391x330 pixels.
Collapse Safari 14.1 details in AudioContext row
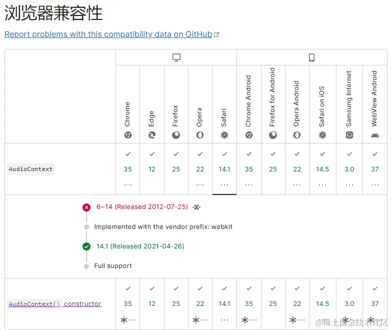(224, 169)
